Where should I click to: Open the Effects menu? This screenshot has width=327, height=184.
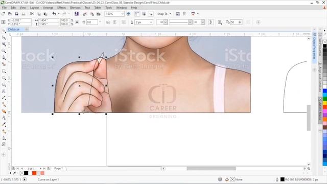(61, 8)
